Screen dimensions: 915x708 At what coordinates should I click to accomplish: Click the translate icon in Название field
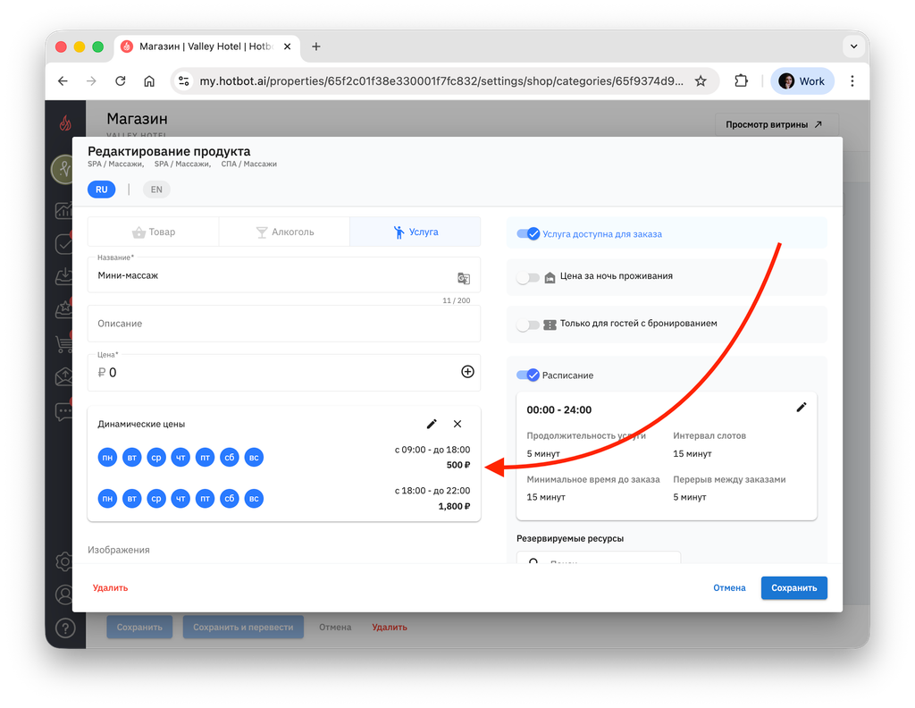tap(464, 278)
